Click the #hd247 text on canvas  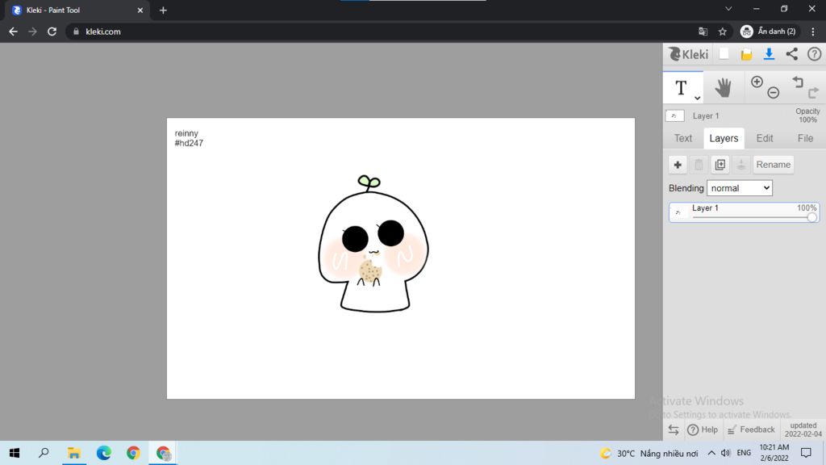tap(189, 144)
